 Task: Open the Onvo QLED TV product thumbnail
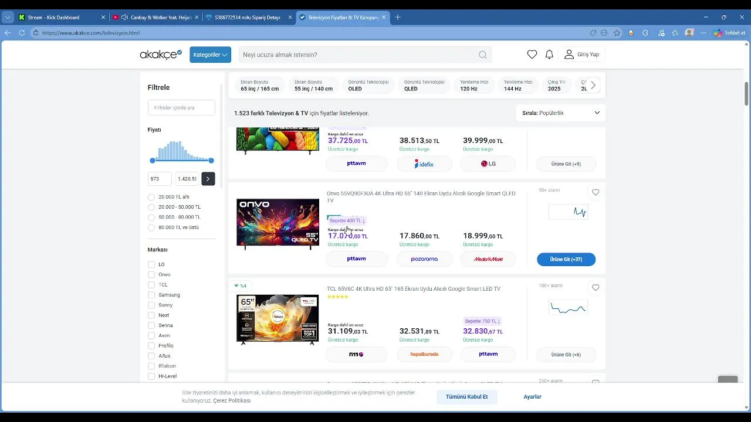point(278,224)
